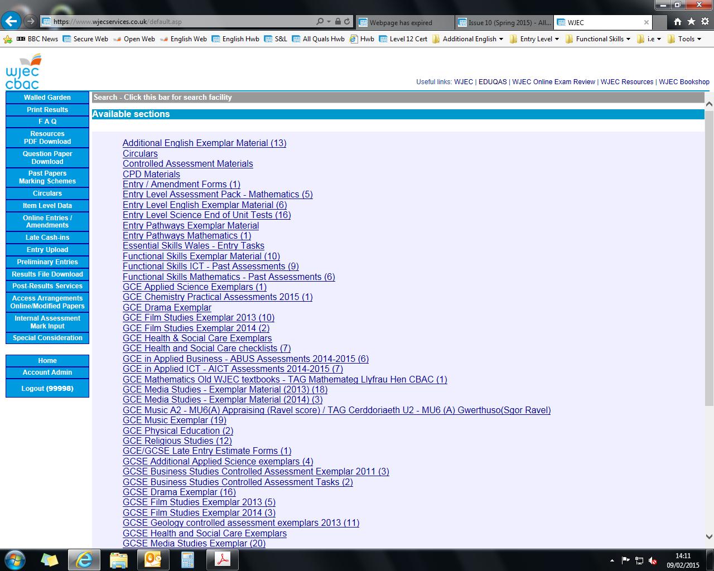Open the WJEC Bookshop link
Screen dimensions: 714x571
[684, 82]
